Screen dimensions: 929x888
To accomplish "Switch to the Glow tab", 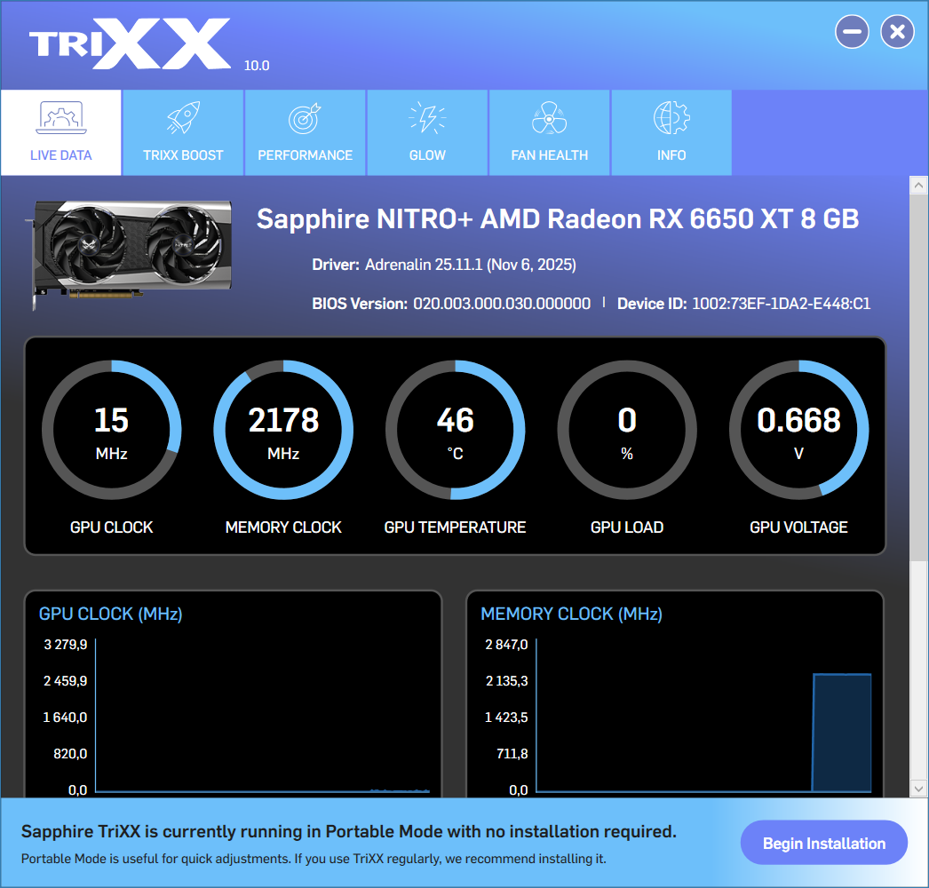I will coord(427,132).
